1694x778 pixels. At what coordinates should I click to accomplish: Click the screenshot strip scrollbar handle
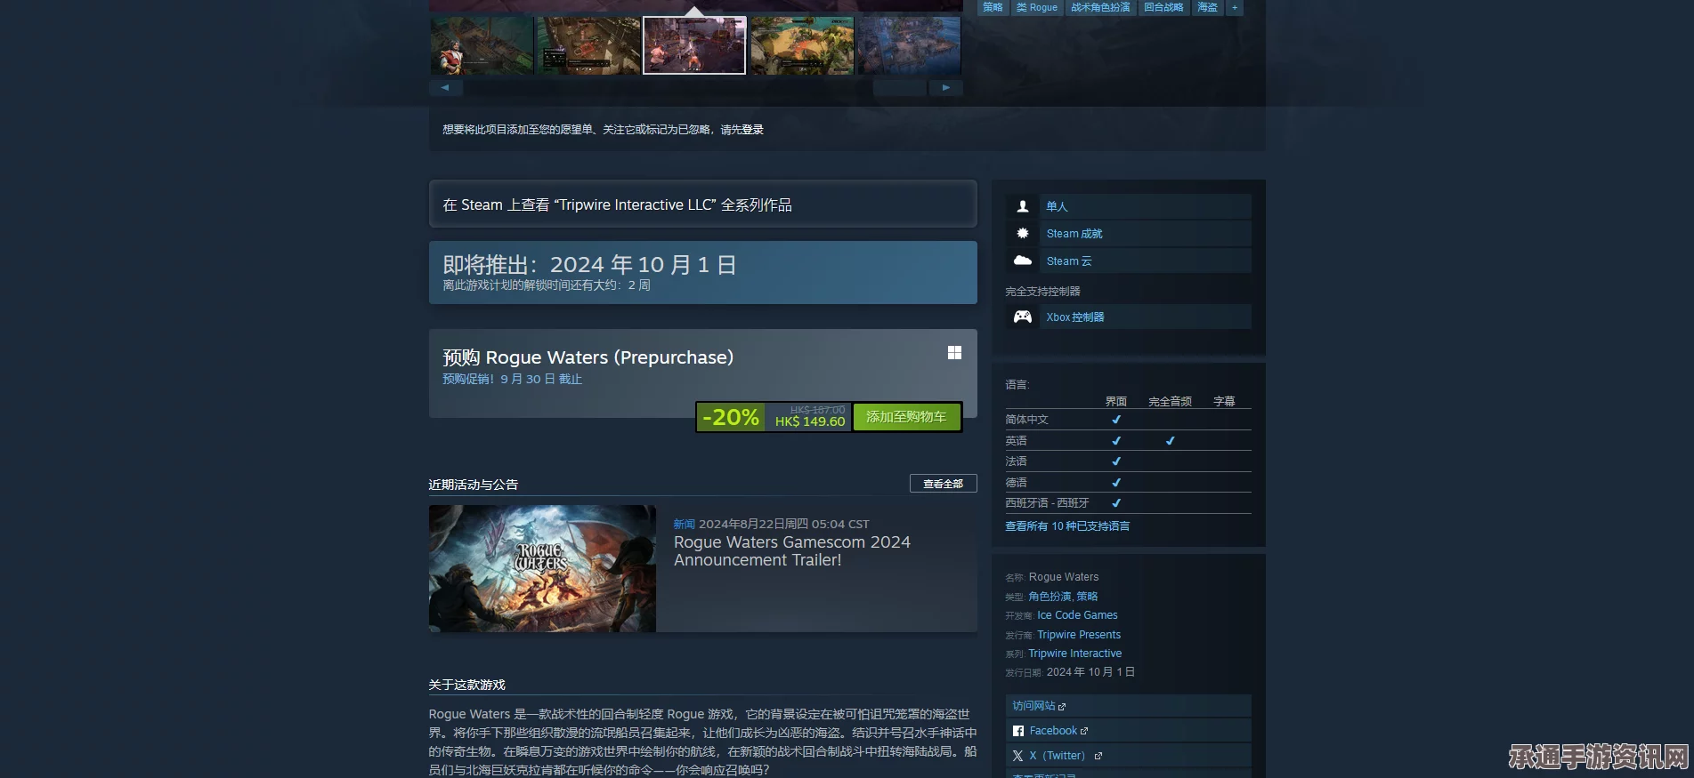[900, 88]
